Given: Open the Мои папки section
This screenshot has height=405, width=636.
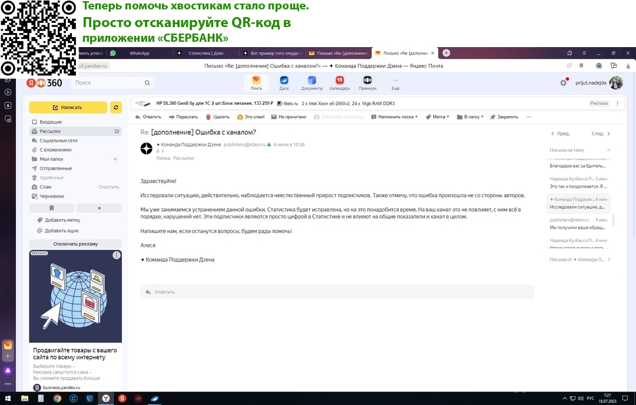Looking at the screenshot, I should point(51,159).
